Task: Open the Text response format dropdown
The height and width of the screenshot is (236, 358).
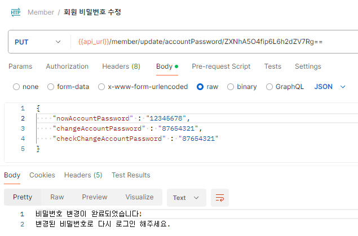Action: click(x=186, y=198)
